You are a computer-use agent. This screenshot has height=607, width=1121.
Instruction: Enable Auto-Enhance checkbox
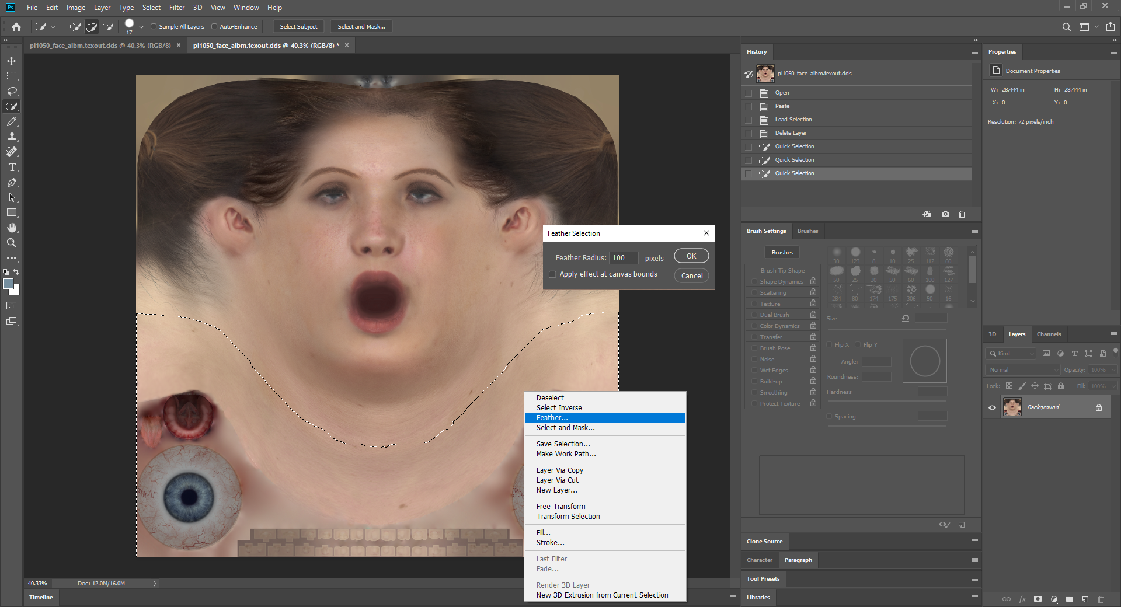click(x=214, y=26)
